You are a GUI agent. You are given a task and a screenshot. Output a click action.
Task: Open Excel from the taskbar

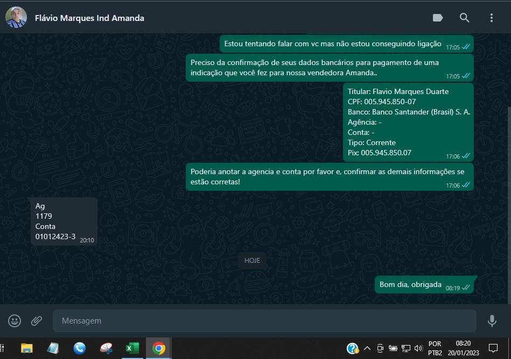click(132, 348)
